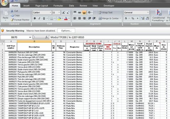
Task: Open Number dialog launcher
Action: (149, 24)
